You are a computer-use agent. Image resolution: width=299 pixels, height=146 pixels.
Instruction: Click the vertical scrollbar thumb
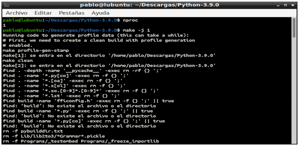tap(294, 28)
